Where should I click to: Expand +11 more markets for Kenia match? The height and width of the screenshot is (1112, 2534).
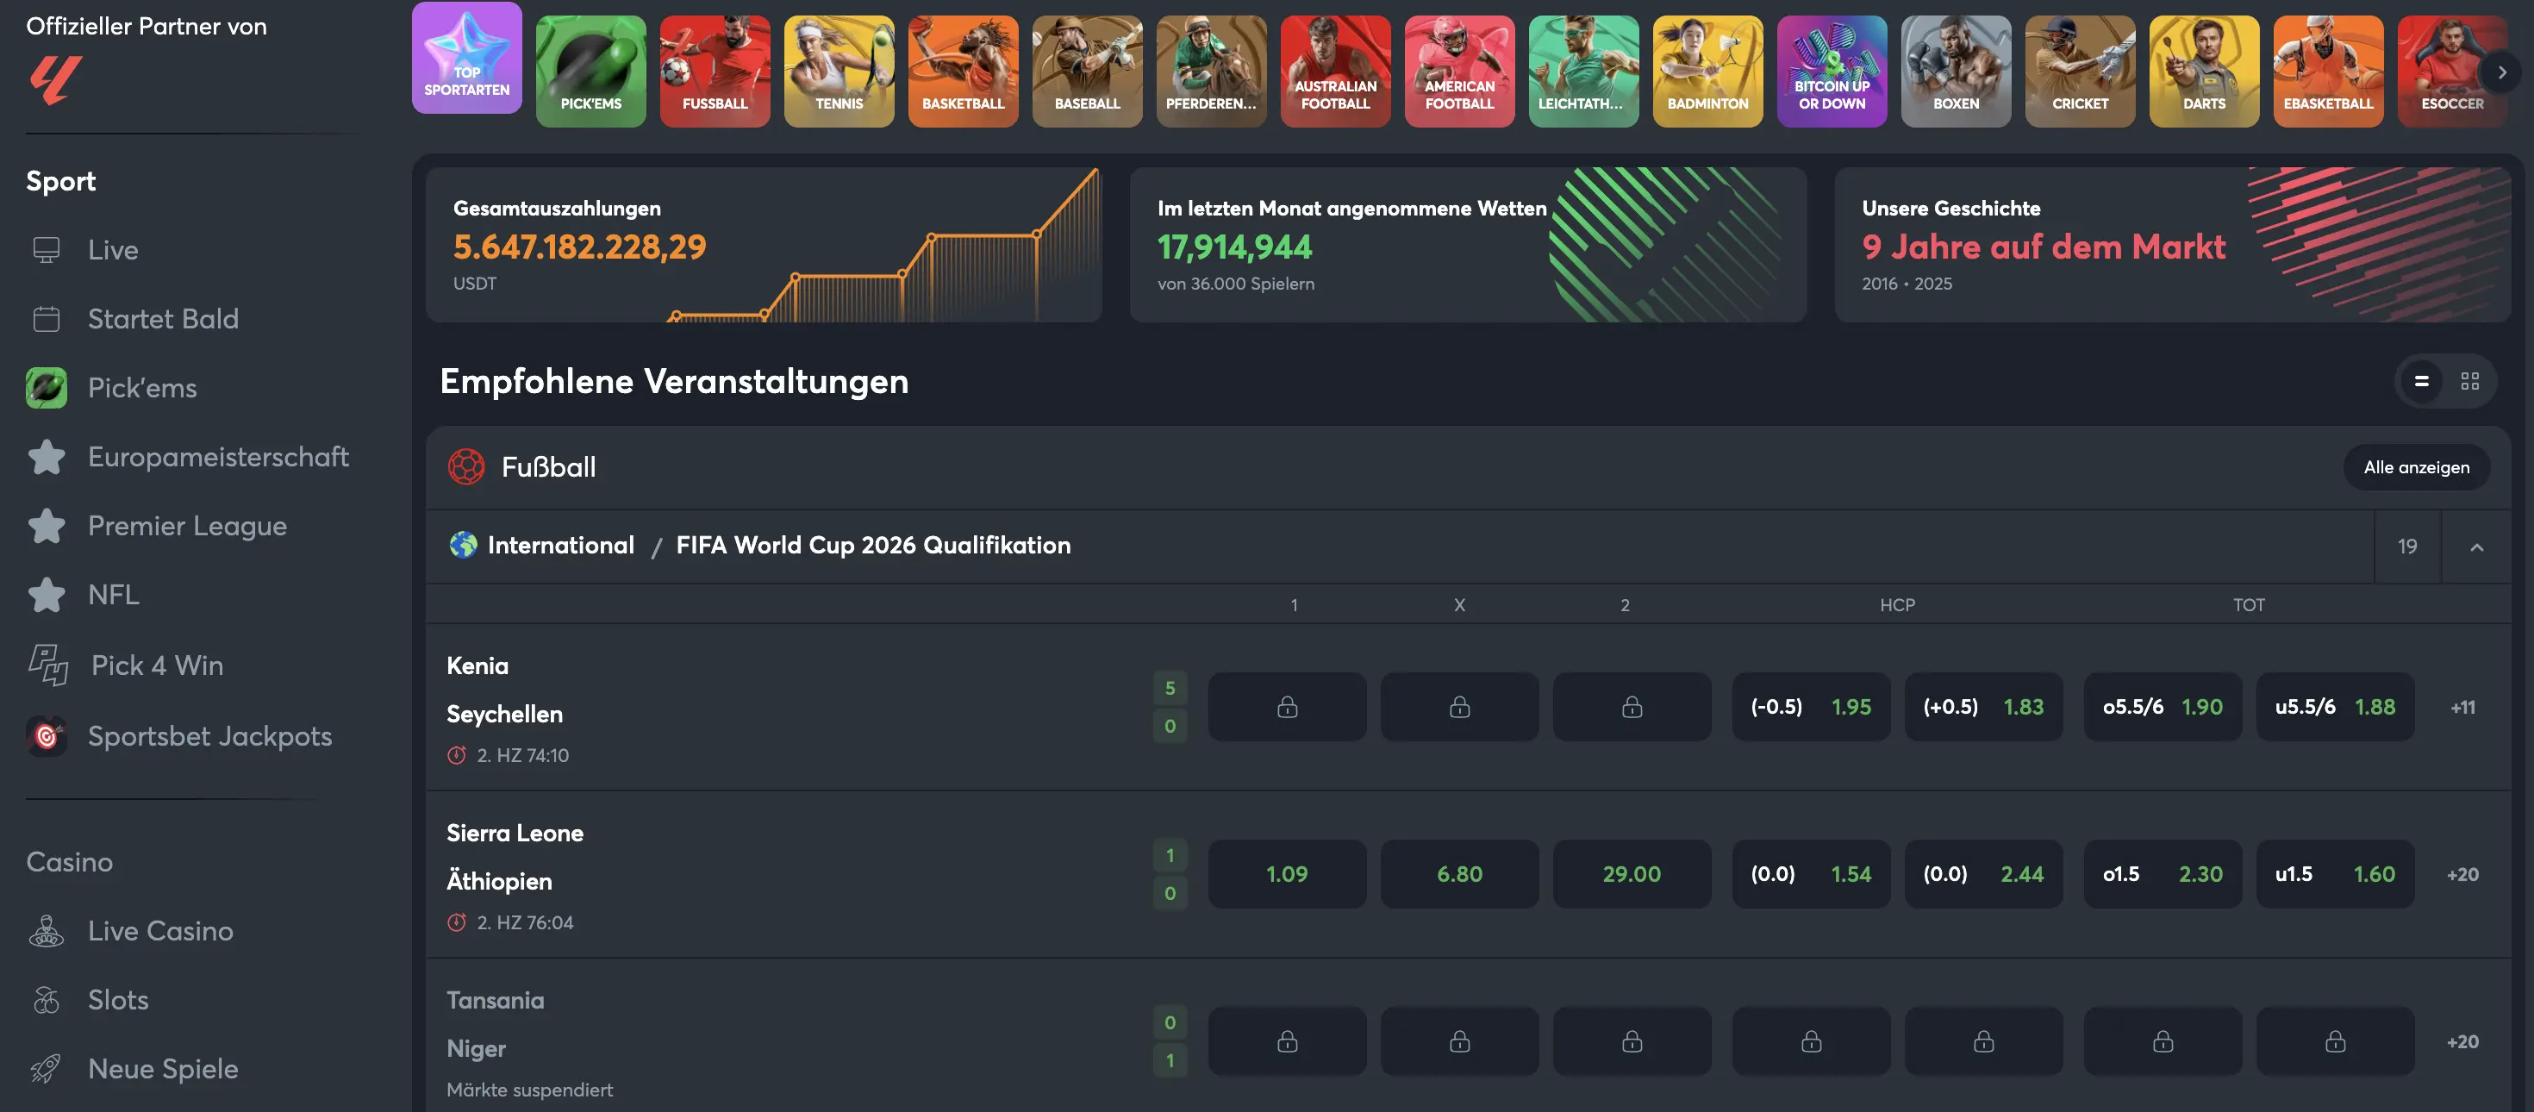2462,707
